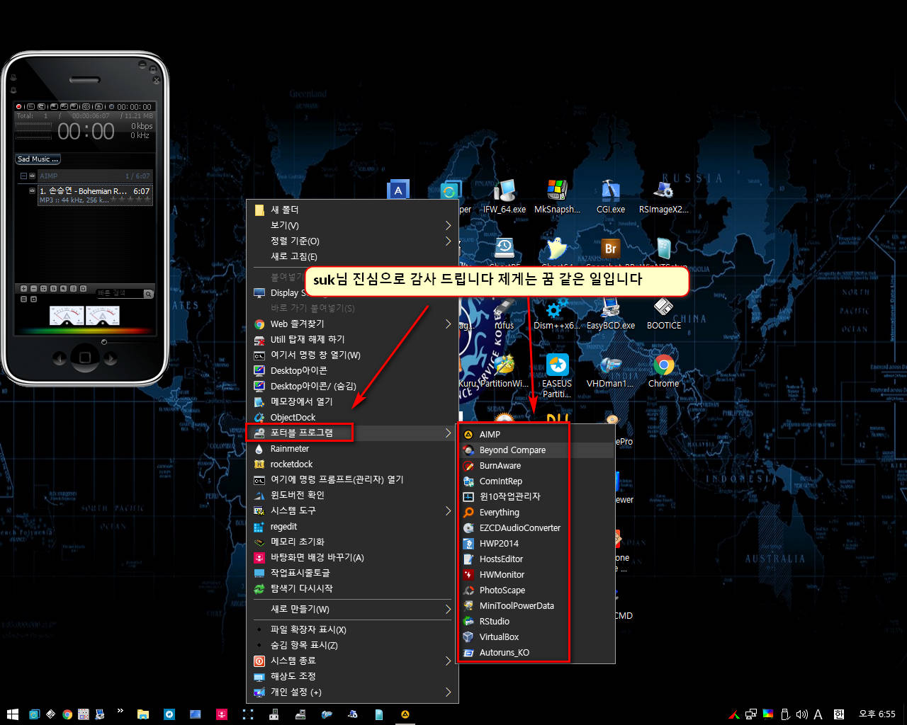Toggle 숨김 항목 표시(Z) in context menu
The image size is (907, 725).
352,645
